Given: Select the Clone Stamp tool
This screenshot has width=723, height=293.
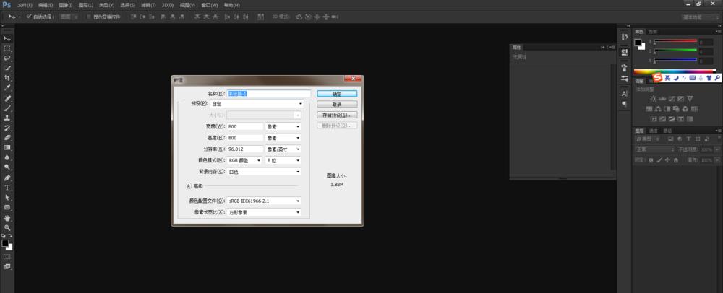Looking at the screenshot, I should click(7, 118).
